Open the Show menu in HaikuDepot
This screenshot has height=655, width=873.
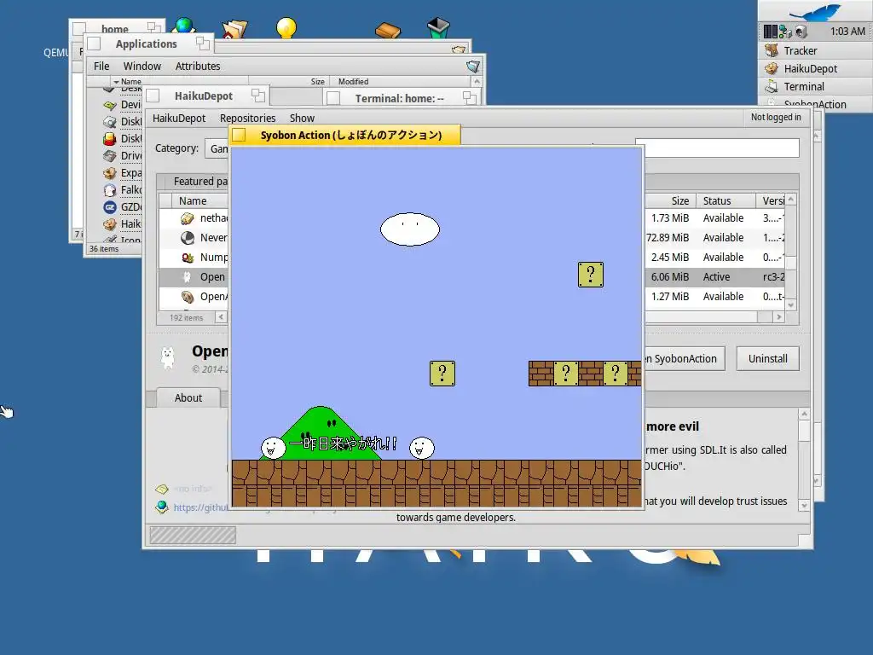302,118
